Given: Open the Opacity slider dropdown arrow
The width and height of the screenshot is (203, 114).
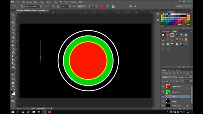Looking at the screenshot, I should click(x=191, y=77).
